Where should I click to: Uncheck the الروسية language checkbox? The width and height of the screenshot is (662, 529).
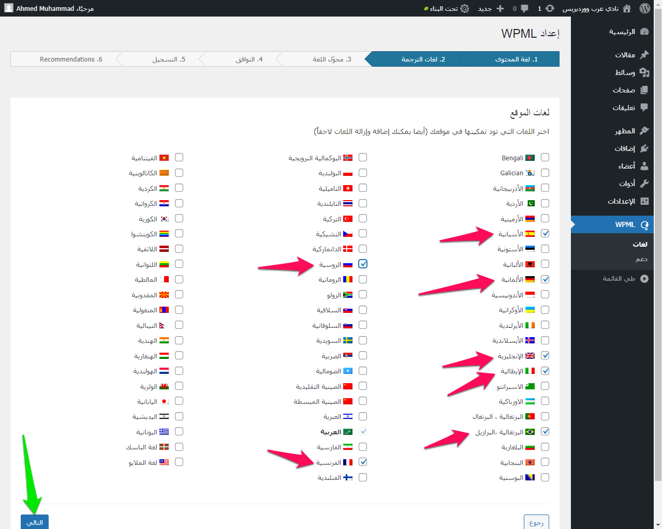[363, 264]
